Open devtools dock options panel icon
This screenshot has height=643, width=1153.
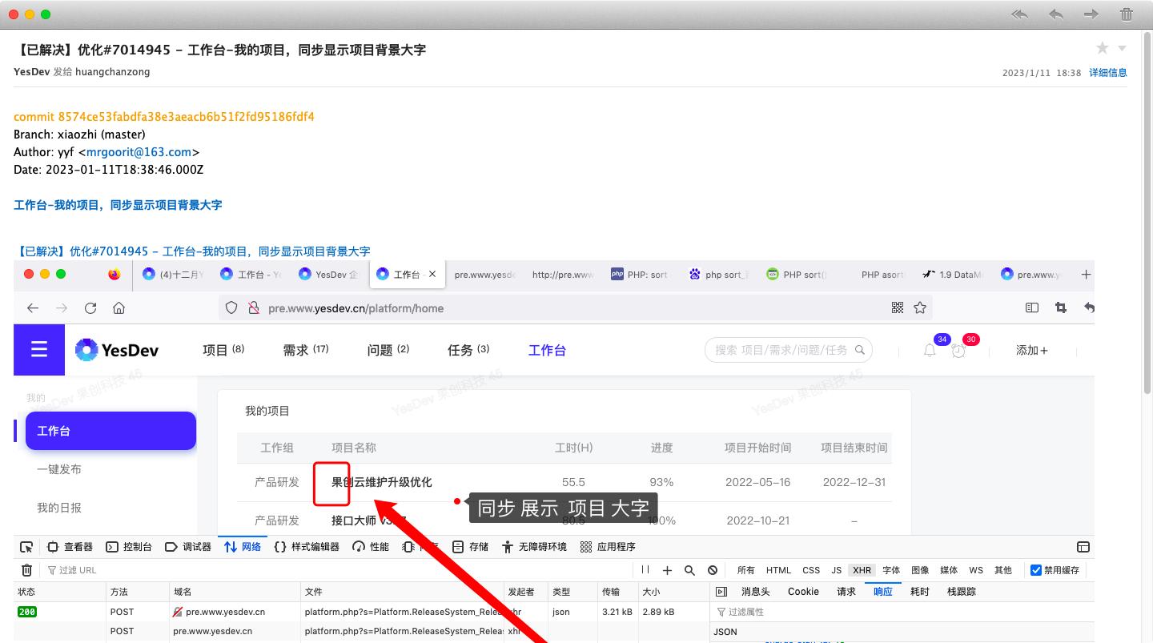coord(1083,547)
